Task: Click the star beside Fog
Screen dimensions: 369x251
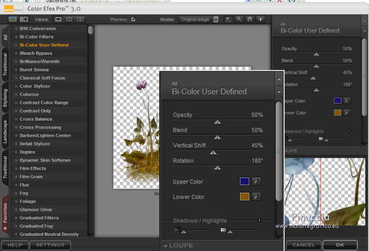Action: (x=16, y=193)
